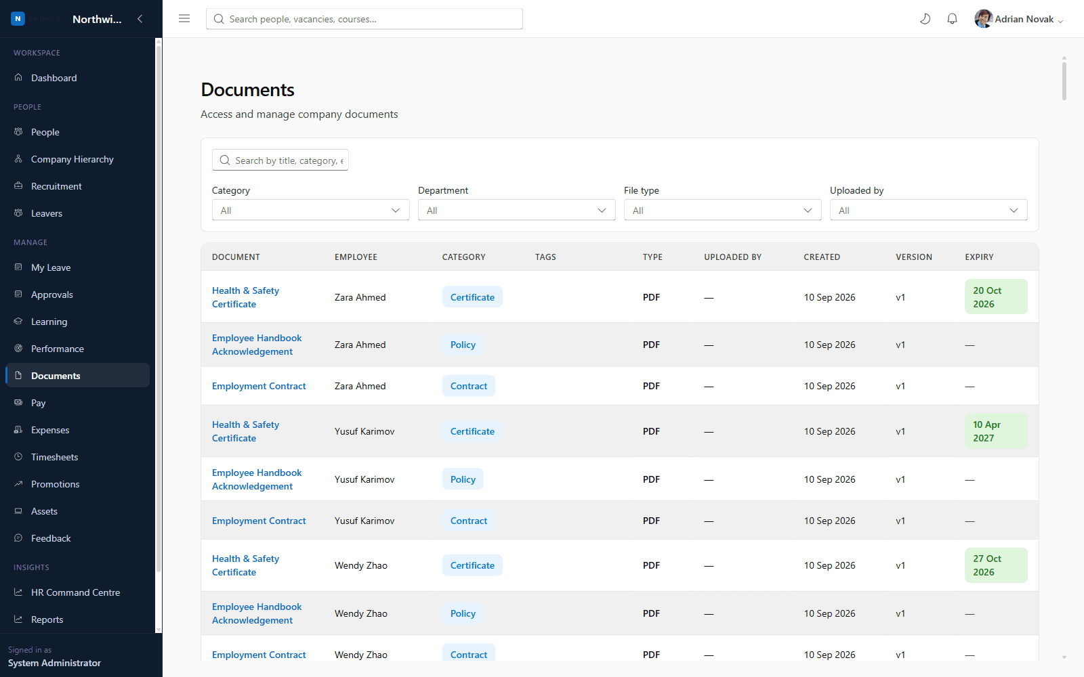Click the 10 Apr 2027 expiry badge
Screen dimensions: 1084x677
[996, 431]
